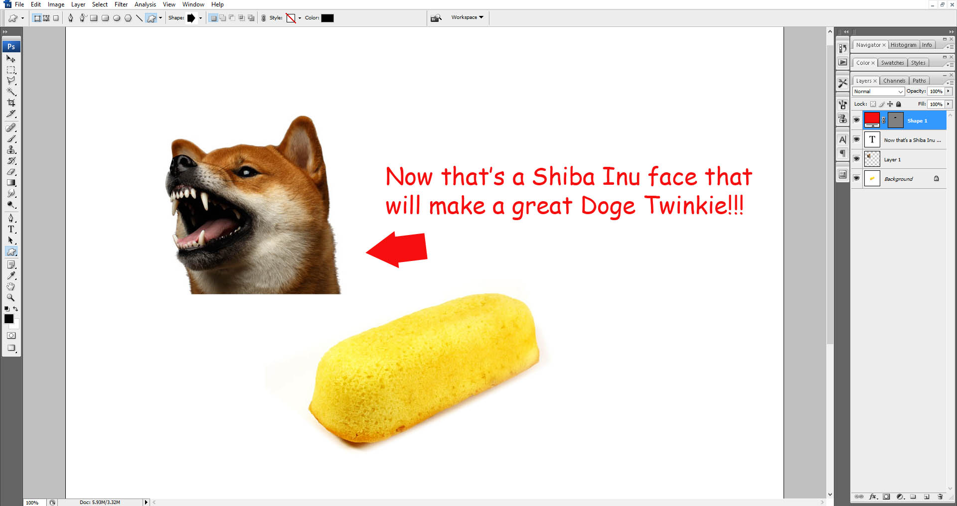The image size is (957, 506).
Task: Open the Fill slider arrow
Action: pos(949,104)
